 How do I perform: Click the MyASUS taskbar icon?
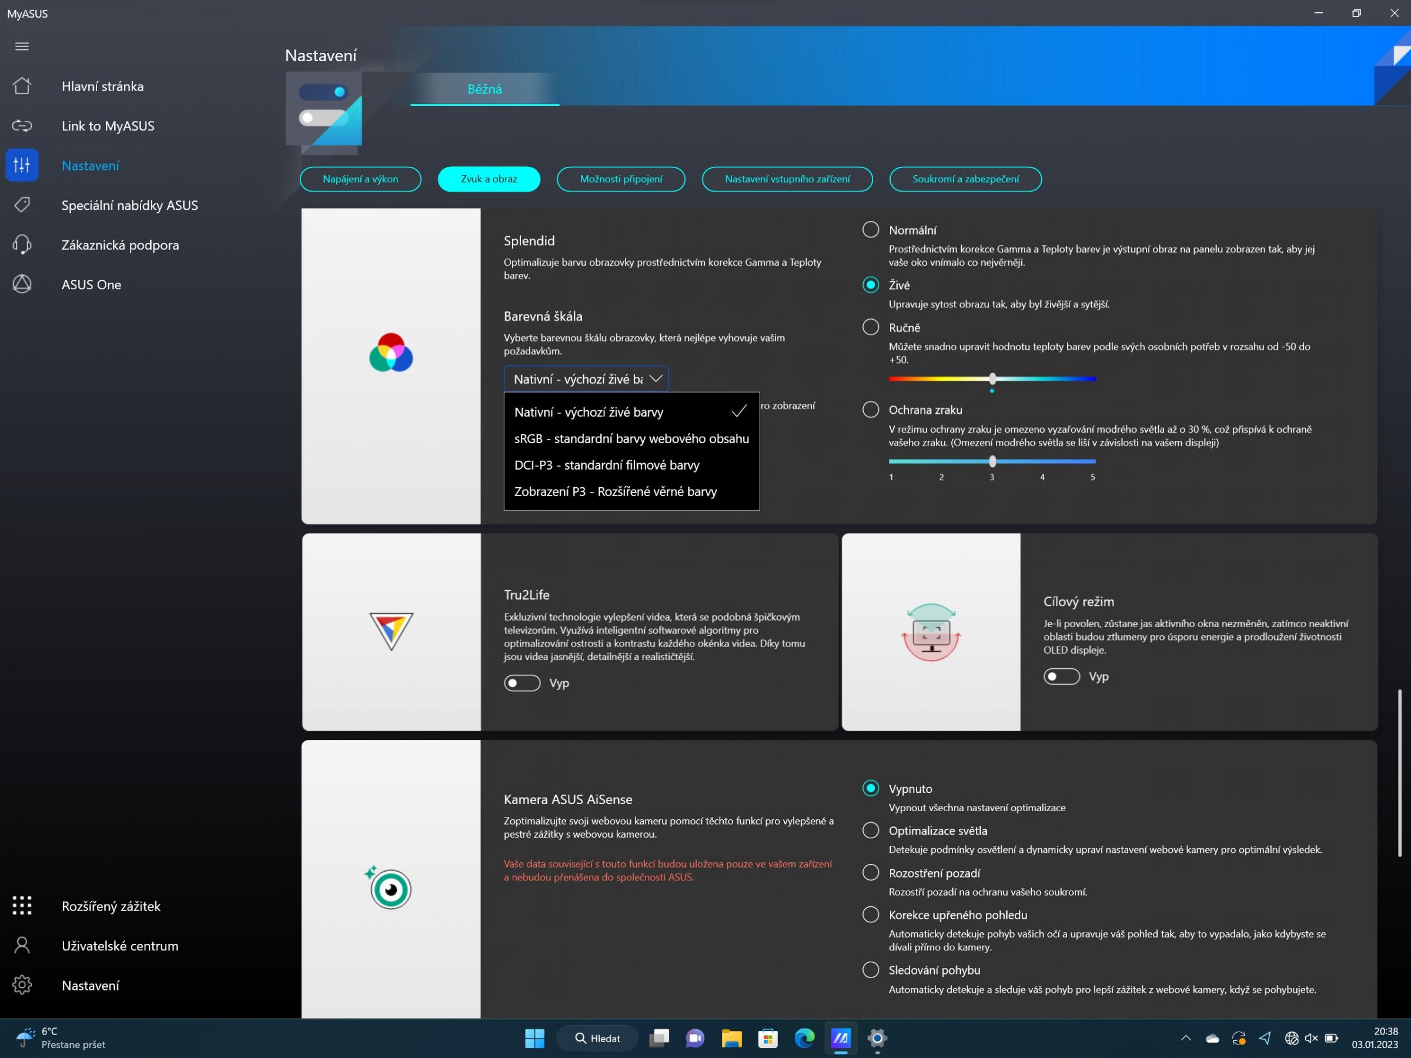(841, 1038)
